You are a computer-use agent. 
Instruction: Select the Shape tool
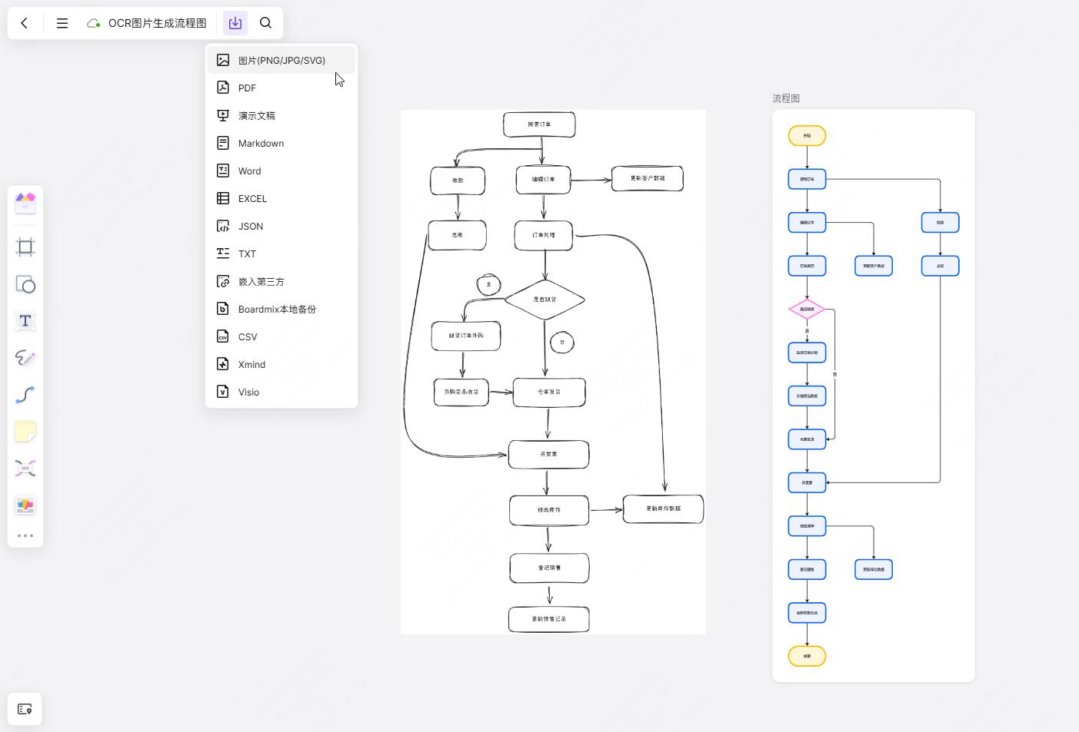point(25,284)
